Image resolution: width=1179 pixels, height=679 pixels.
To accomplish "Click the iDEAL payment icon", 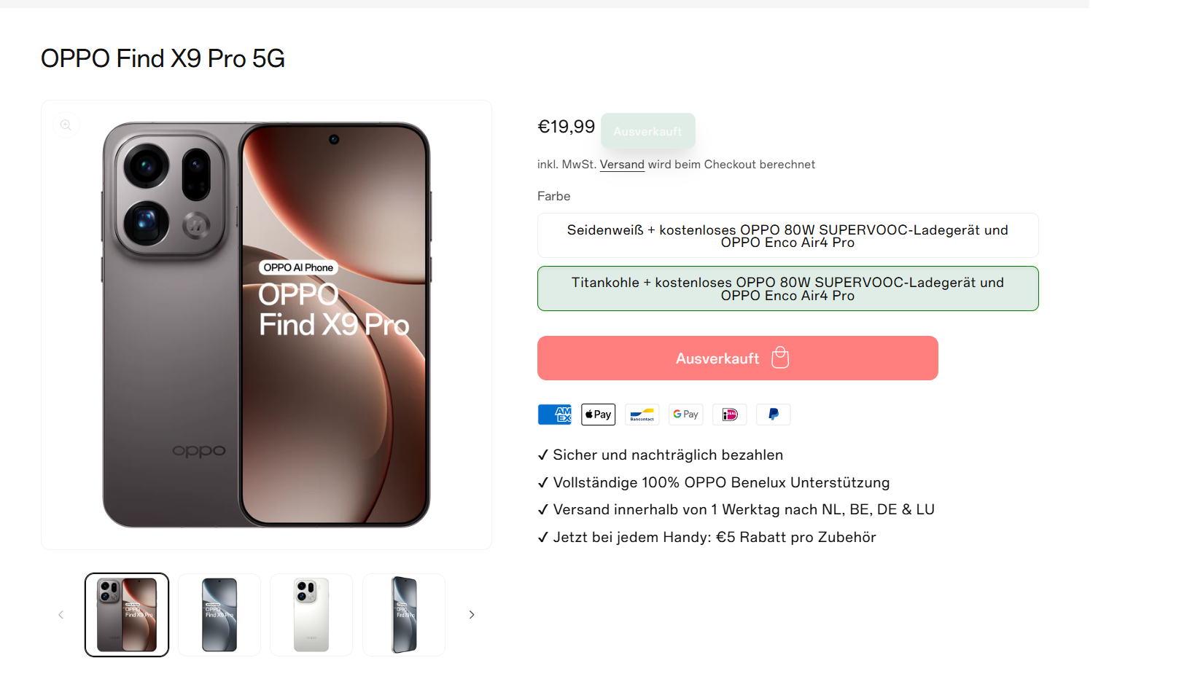I will coord(729,415).
